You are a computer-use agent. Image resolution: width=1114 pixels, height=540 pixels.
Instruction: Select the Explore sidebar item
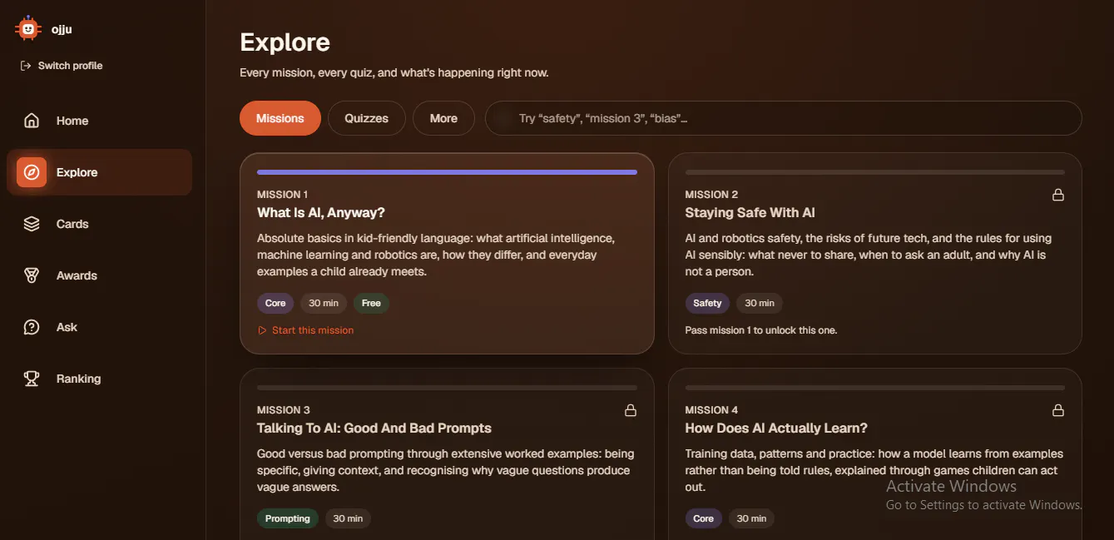pos(99,172)
